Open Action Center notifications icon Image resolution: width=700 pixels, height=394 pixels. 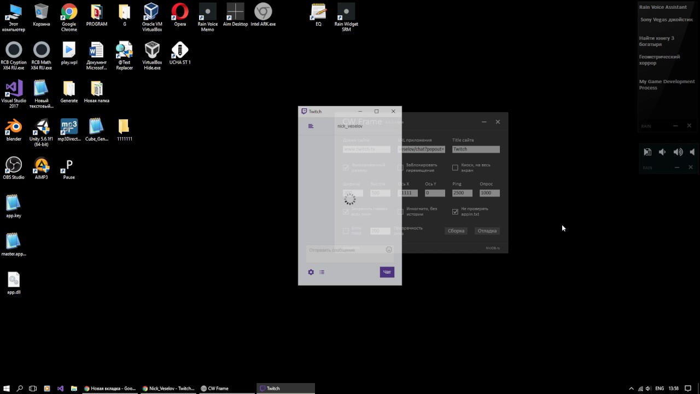(x=688, y=389)
